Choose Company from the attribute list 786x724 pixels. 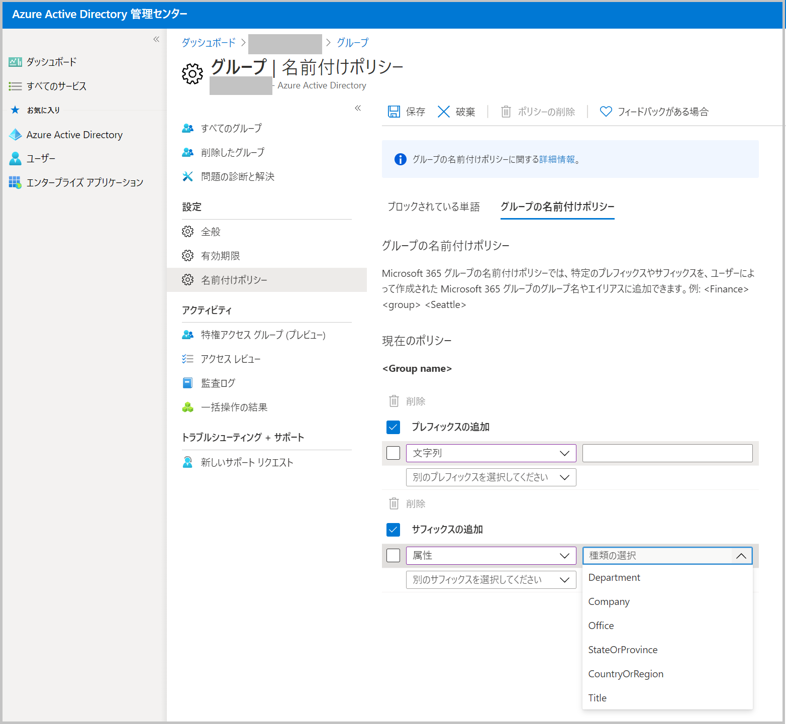tap(667, 602)
